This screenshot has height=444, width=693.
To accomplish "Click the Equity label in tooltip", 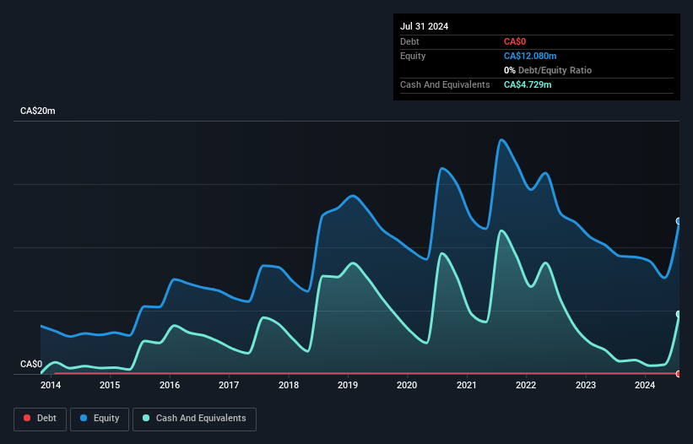I will point(413,56).
